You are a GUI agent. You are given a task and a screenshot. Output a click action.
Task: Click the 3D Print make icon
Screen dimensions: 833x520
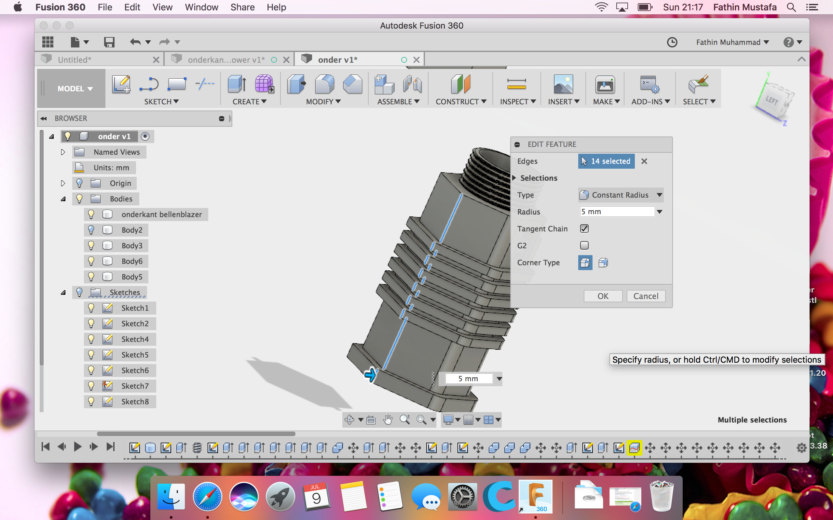(605, 84)
